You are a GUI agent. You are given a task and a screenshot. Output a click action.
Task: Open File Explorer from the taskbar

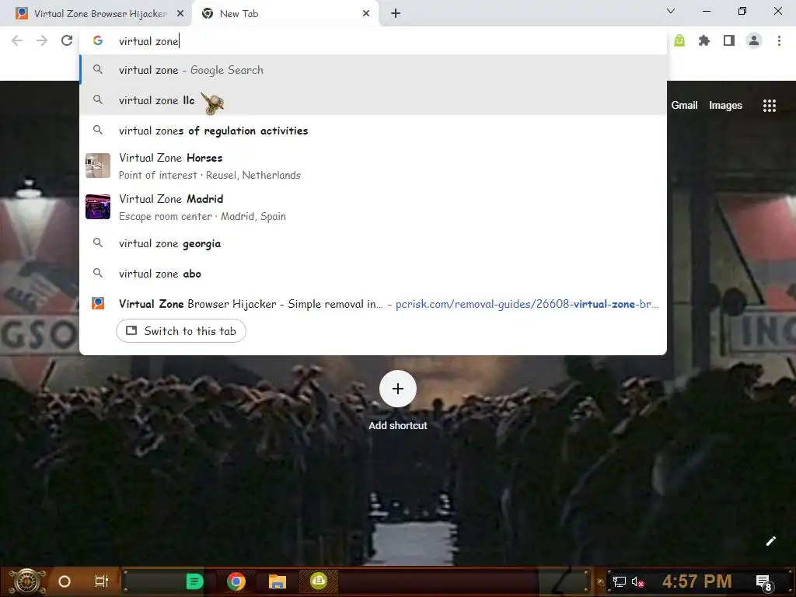[x=278, y=581]
